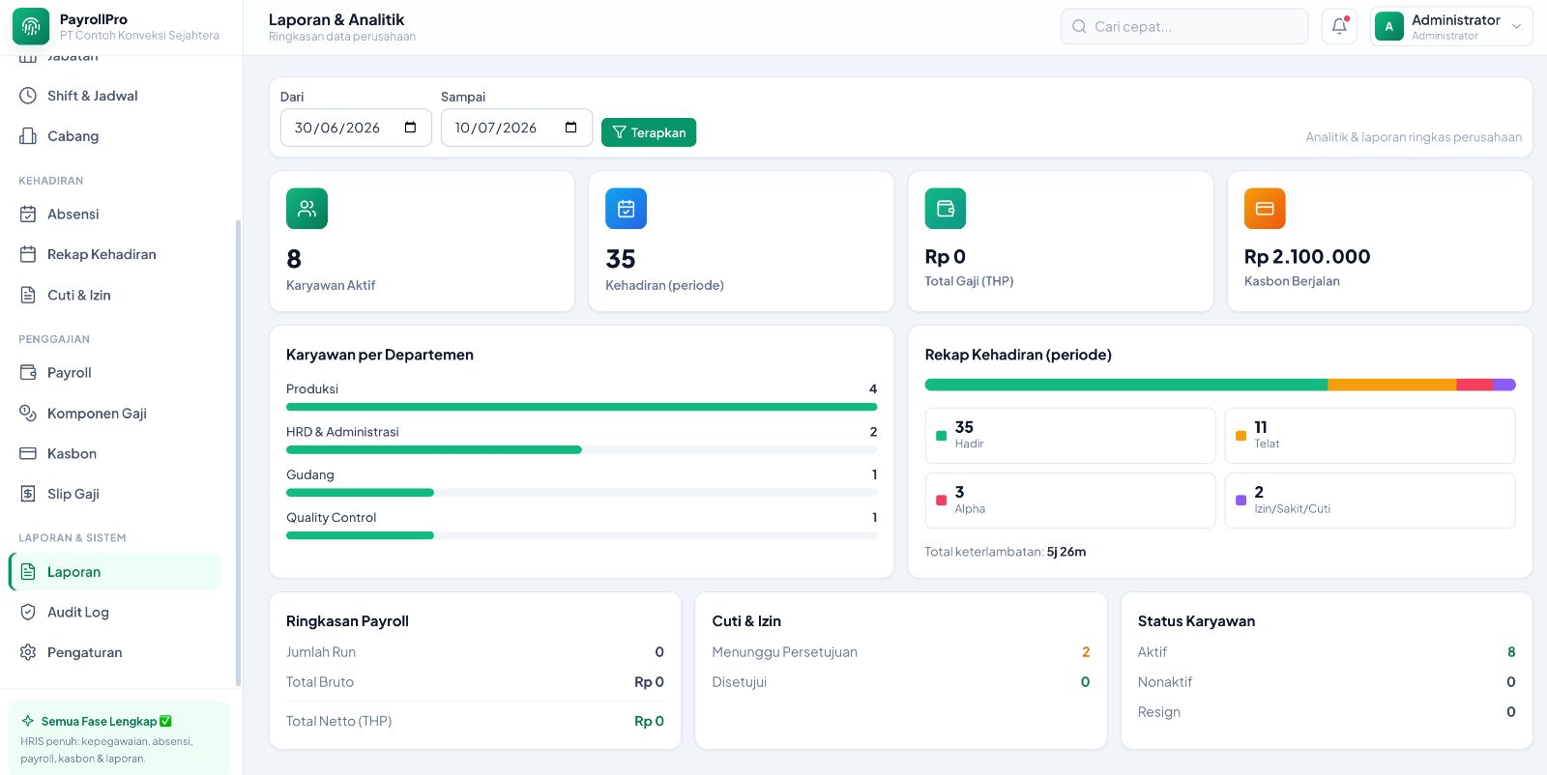Click the Pengaturan gear icon
Image resolution: width=1547 pixels, height=775 pixels.
coord(28,652)
